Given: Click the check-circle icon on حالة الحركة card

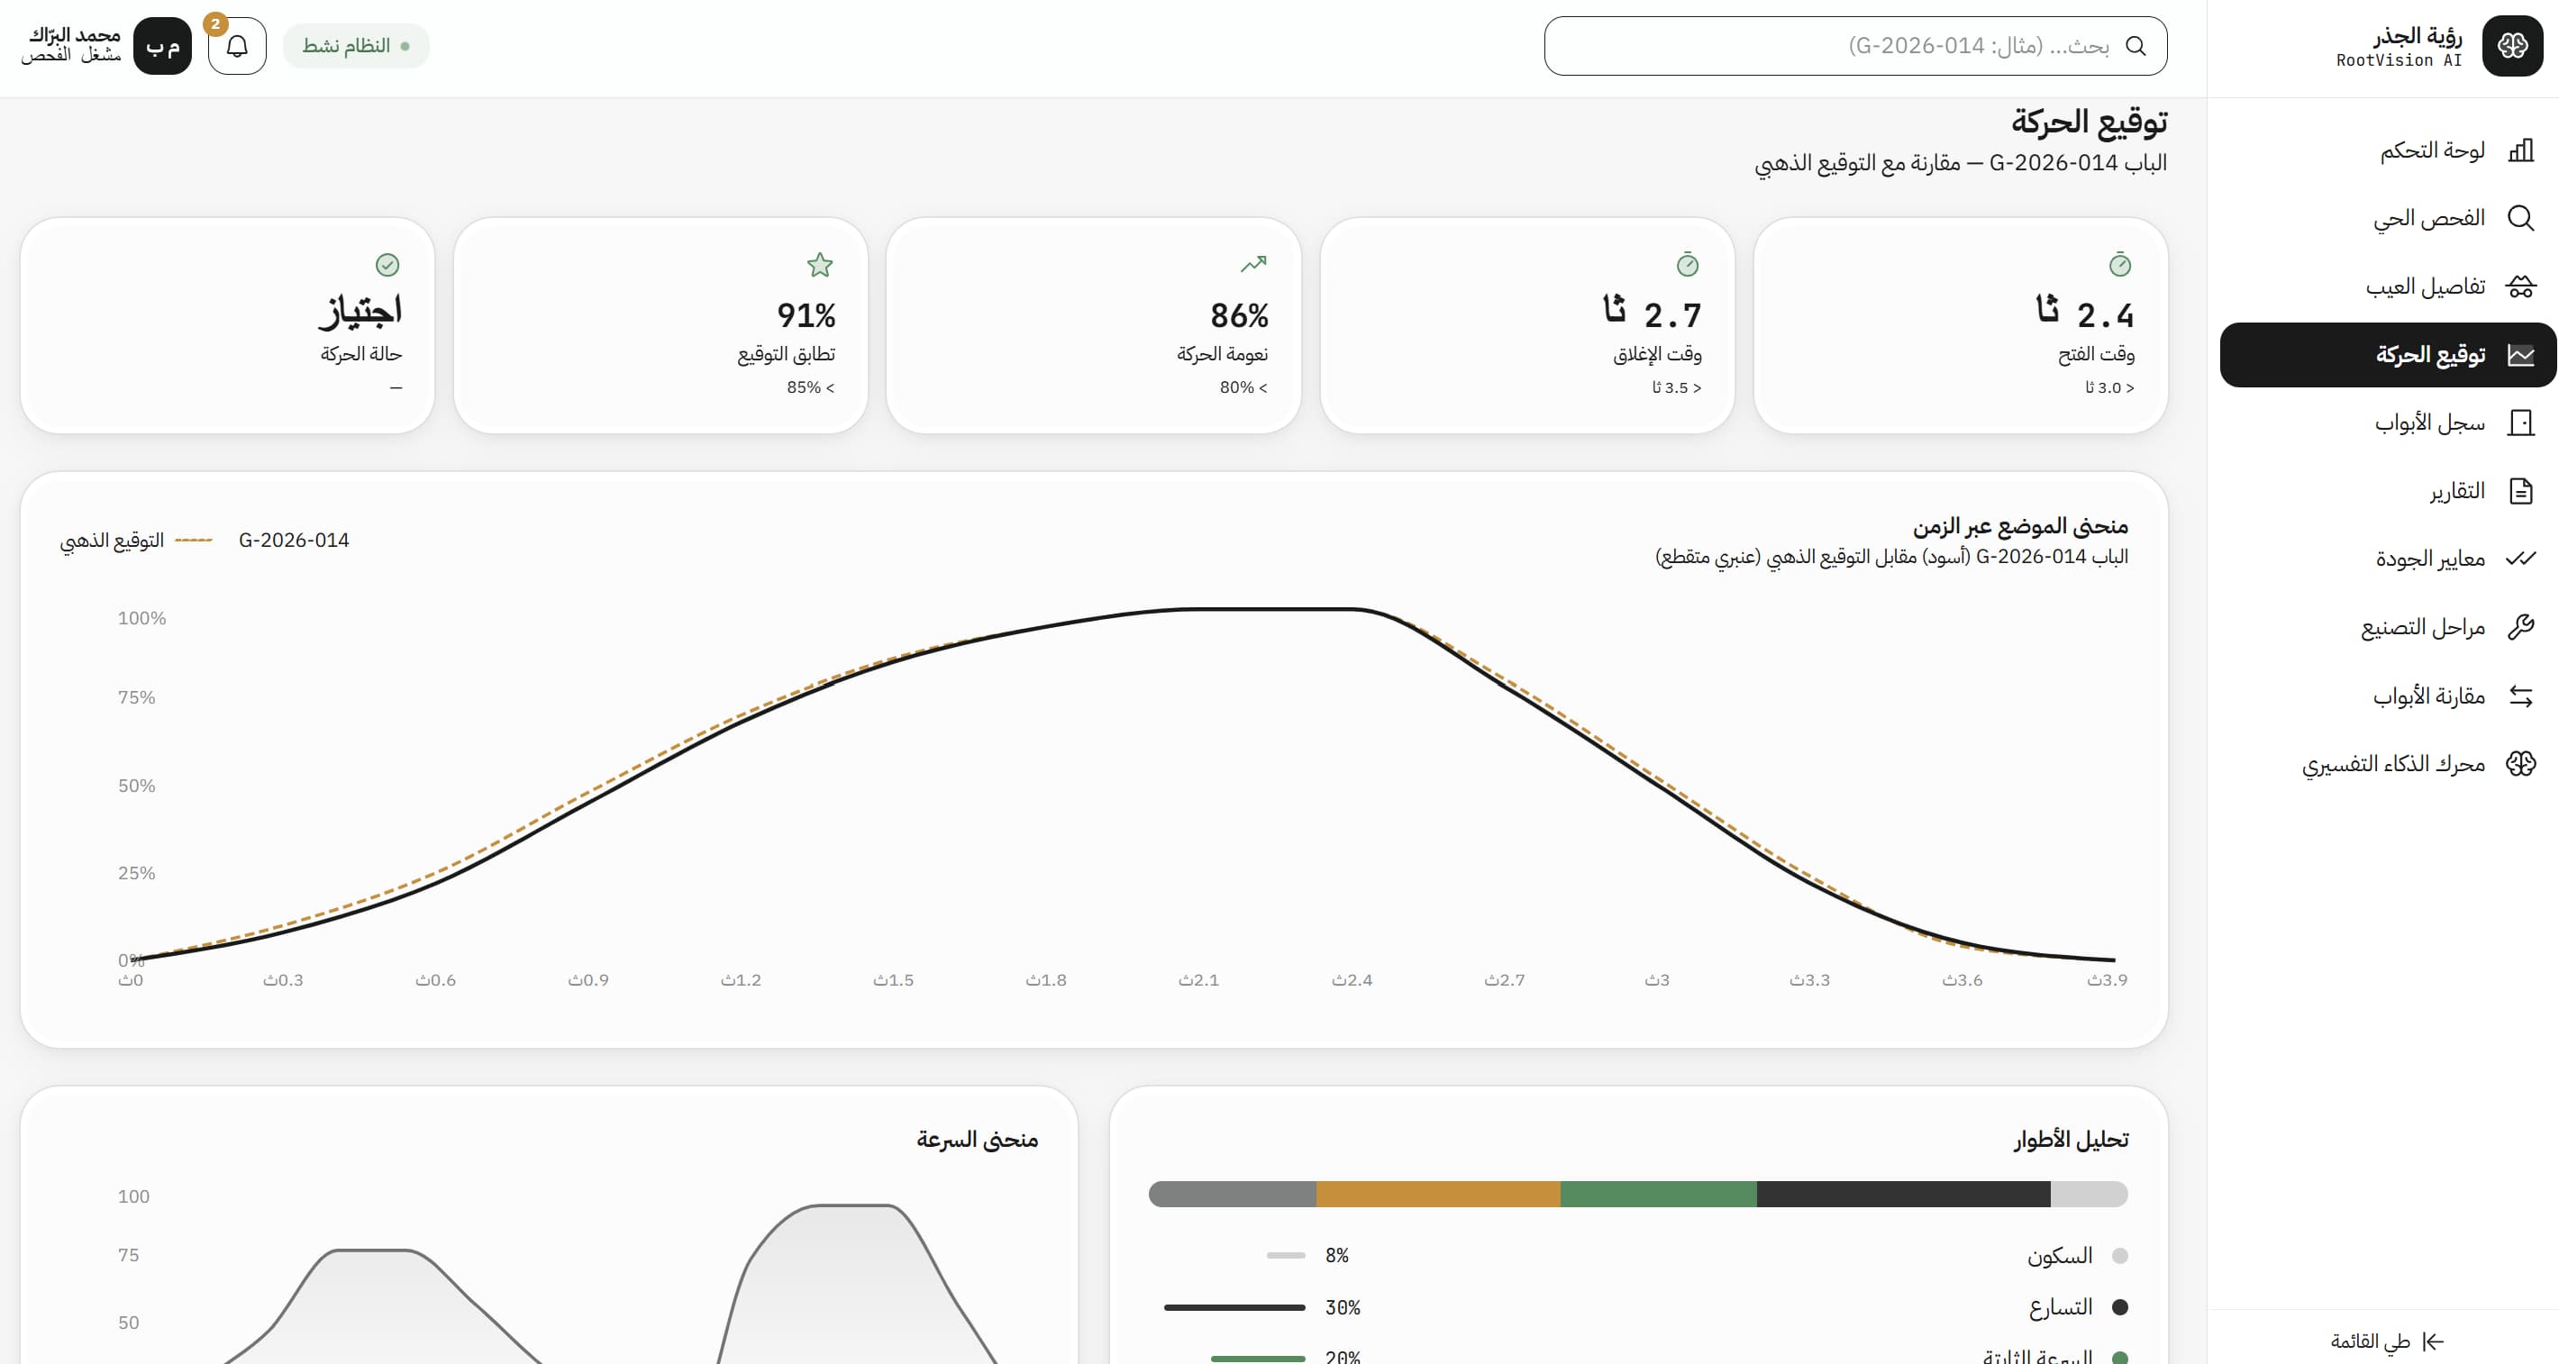Looking at the screenshot, I should 387,264.
